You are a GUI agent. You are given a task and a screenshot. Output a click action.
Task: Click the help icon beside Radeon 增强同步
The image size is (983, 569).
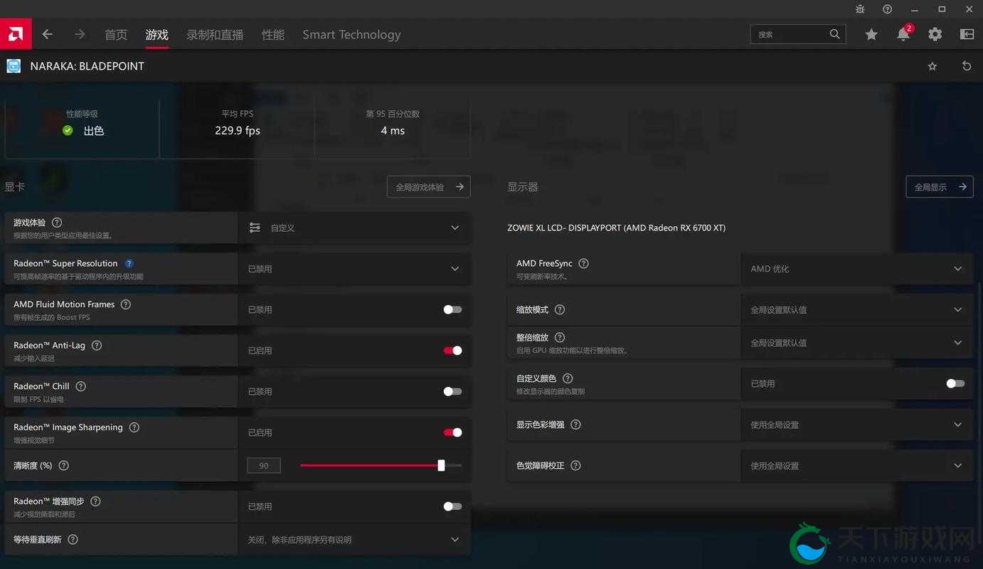96,501
